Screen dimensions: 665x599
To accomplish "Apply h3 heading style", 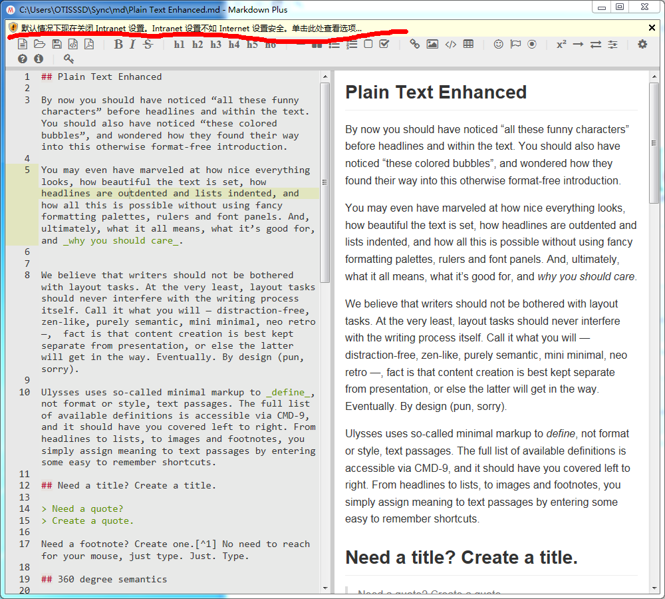I will (x=216, y=45).
